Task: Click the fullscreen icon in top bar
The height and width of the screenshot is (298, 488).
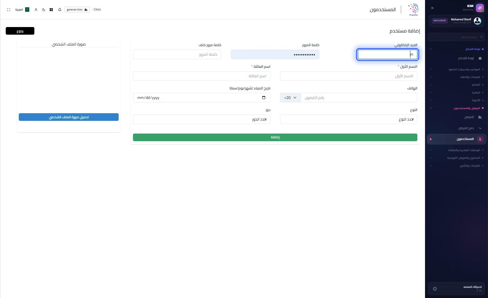Action: 9,10
